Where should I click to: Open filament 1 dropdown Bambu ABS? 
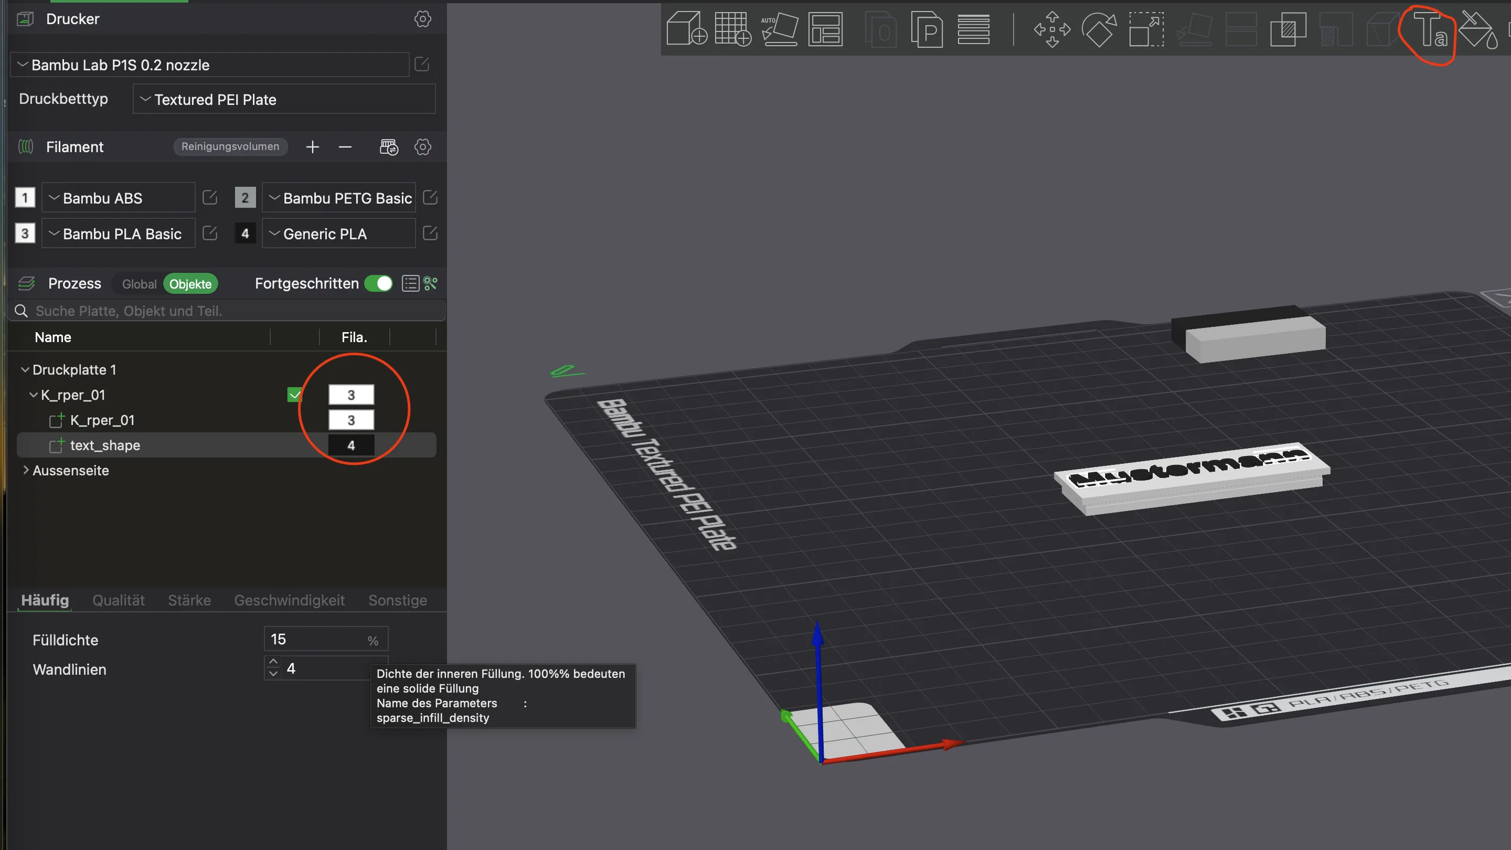[x=118, y=198]
